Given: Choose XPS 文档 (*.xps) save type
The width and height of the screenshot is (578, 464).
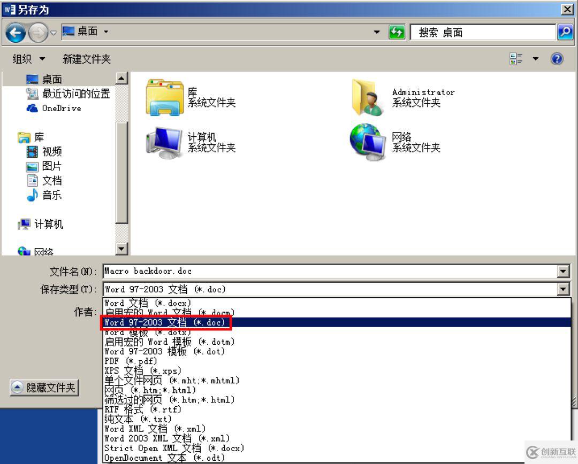Looking at the screenshot, I should 337,370.
